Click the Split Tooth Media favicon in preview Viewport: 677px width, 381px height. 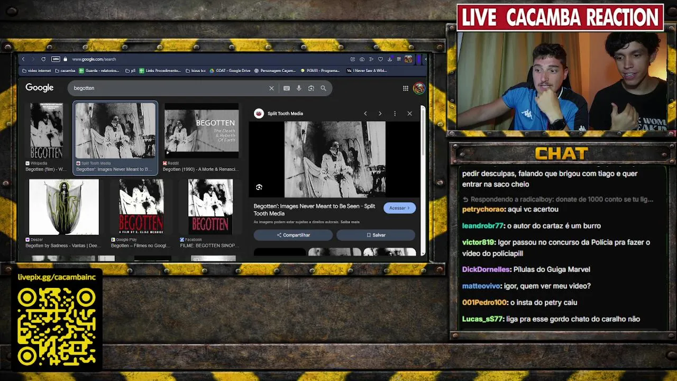(259, 113)
